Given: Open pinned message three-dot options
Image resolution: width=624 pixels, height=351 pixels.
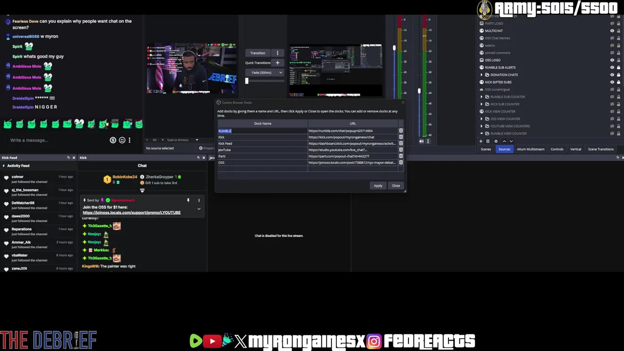Looking at the screenshot, I should 198,200.
